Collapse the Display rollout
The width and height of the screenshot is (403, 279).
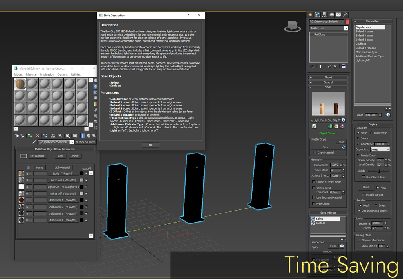(373, 124)
